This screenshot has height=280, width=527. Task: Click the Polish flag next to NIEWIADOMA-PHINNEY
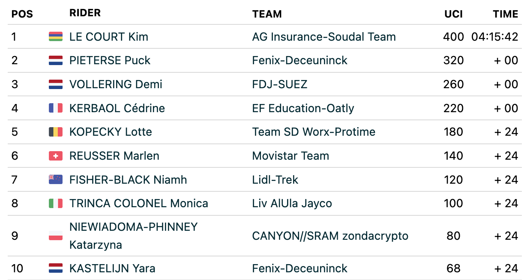pyautogui.click(x=56, y=236)
